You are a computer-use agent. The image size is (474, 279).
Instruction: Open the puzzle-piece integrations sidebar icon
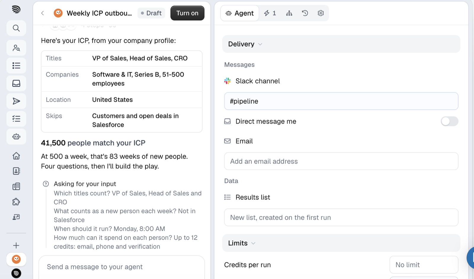point(16,202)
